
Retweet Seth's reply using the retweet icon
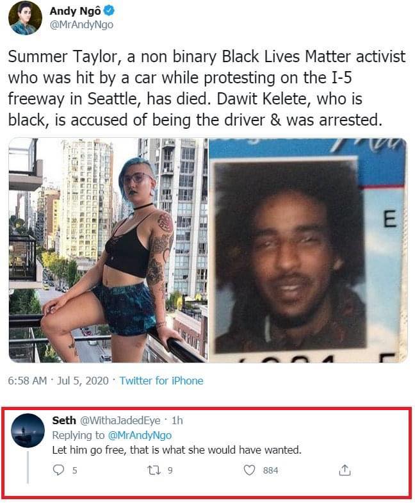153,470
